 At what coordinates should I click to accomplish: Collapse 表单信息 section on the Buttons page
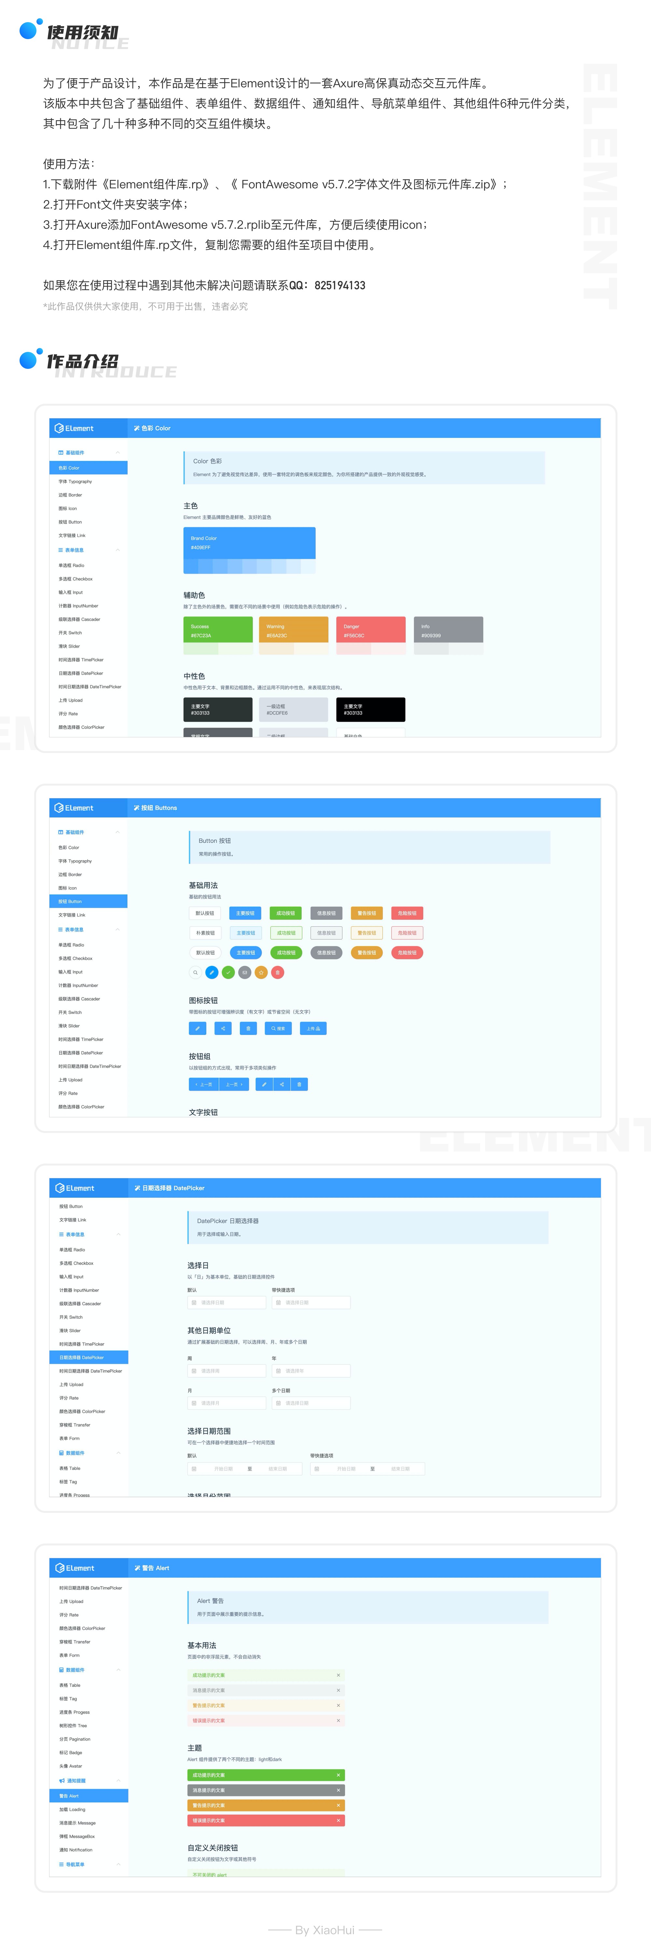118,930
